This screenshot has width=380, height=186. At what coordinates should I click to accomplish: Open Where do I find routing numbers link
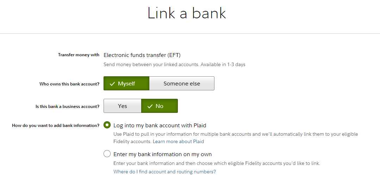(164, 172)
